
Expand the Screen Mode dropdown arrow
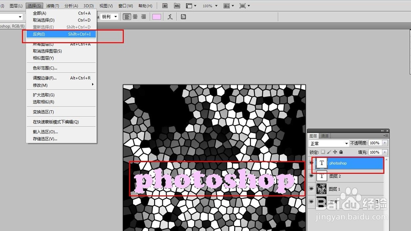tap(249, 6)
